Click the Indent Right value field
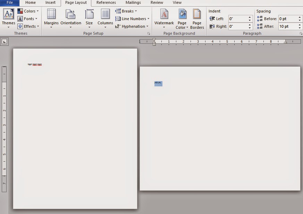 point(238,26)
